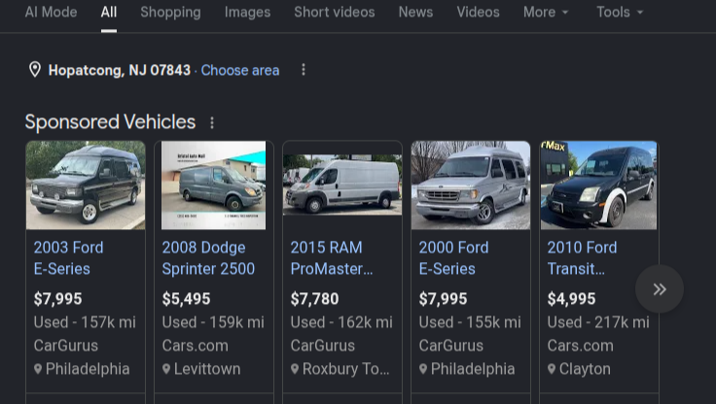
Task: Open the Videos tab
Action: (478, 12)
